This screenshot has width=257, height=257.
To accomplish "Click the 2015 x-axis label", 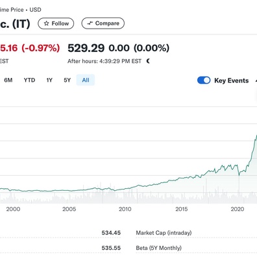I will [x=182, y=209].
